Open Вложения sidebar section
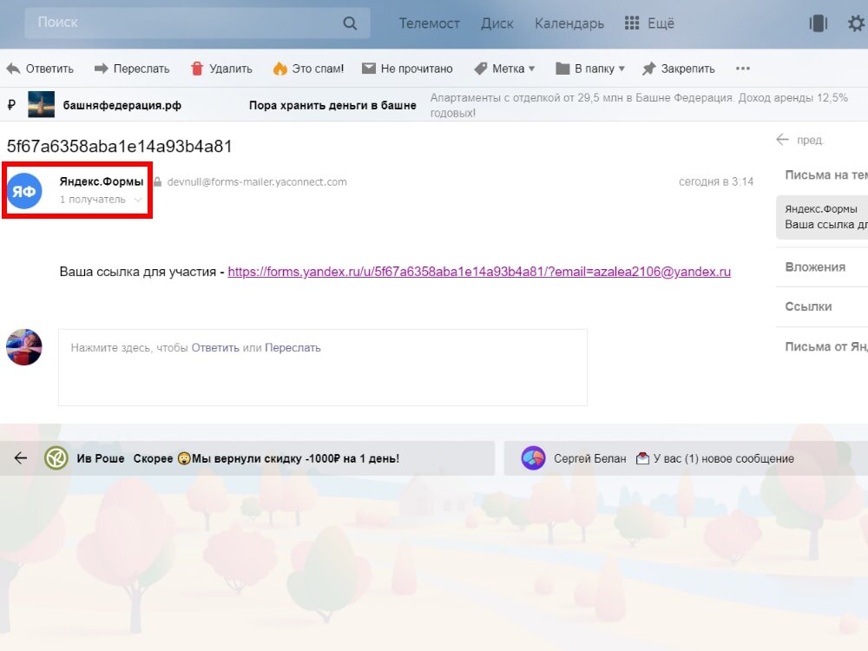This screenshot has width=868, height=651. point(815,266)
